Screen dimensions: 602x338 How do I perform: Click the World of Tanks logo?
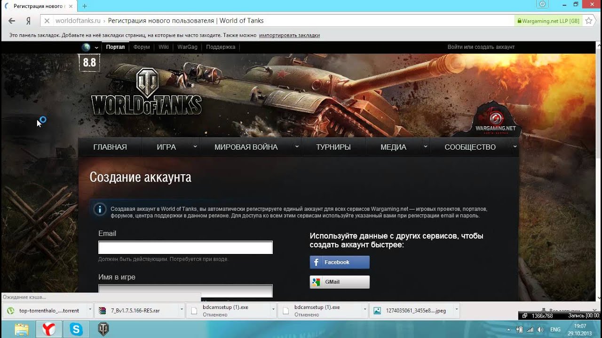(x=146, y=92)
